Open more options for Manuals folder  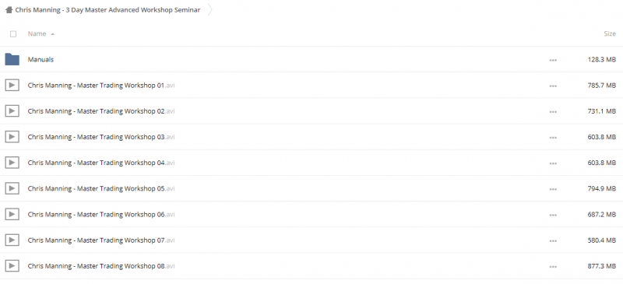pyautogui.click(x=553, y=60)
